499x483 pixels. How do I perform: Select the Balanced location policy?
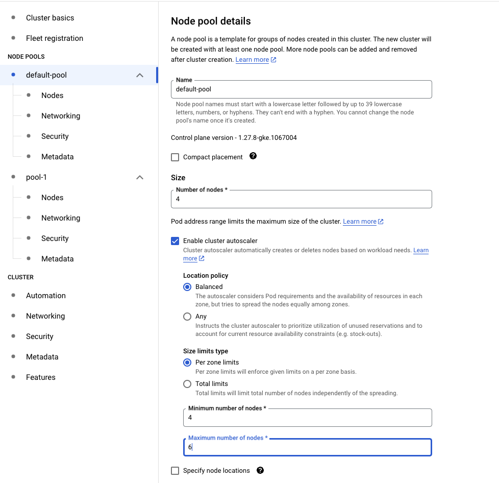point(187,287)
